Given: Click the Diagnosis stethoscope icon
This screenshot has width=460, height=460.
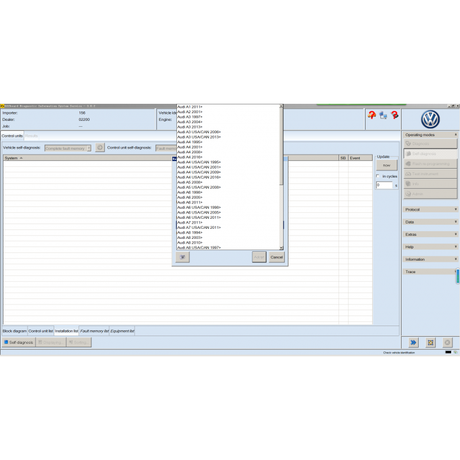Looking at the screenshot, I should (x=408, y=143).
